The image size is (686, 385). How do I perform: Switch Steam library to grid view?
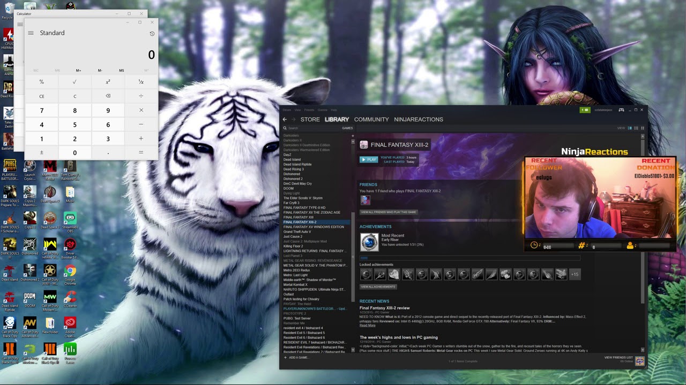tap(643, 128)
